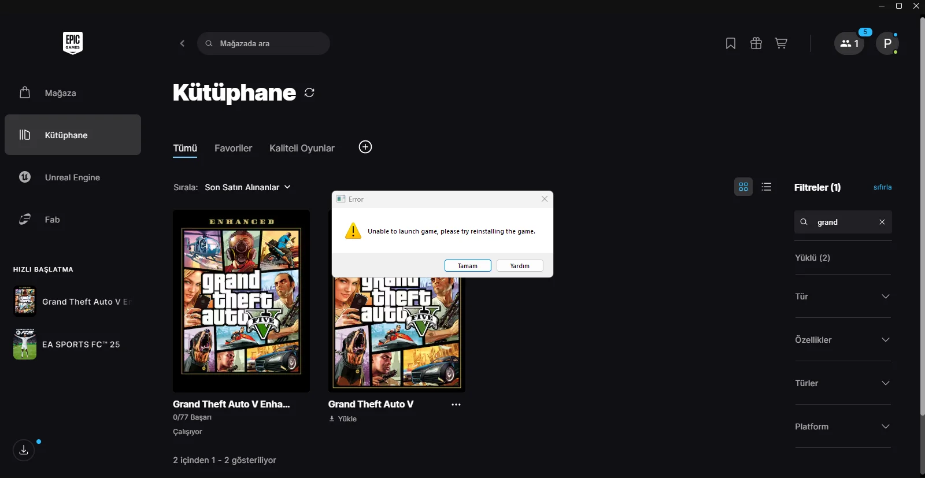The image size is (925, 478).
Task: Close the Error dialog
Action: coord(545,199)
